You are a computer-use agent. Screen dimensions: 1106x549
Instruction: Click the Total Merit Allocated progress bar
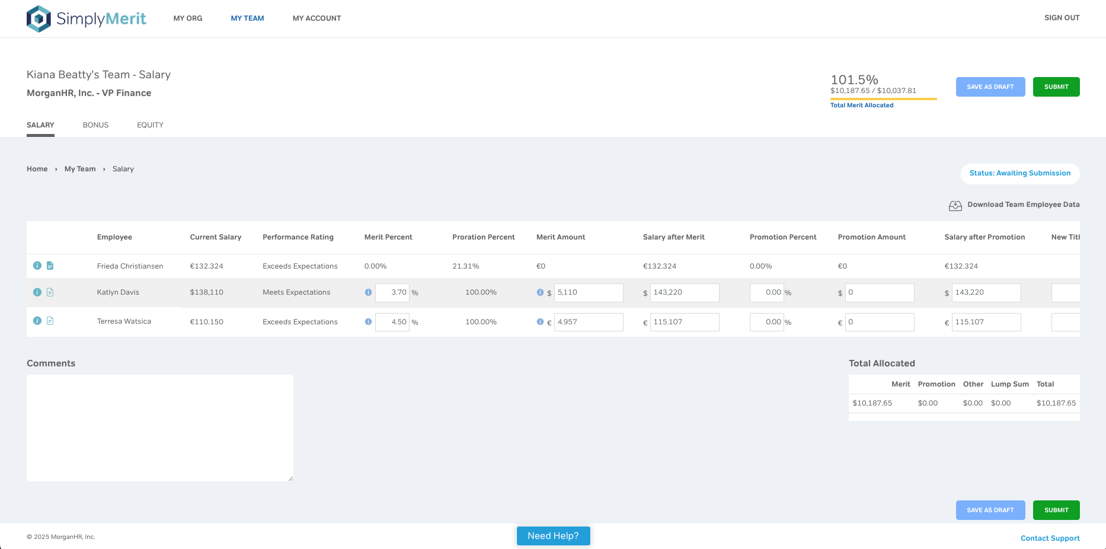[883, 100]
